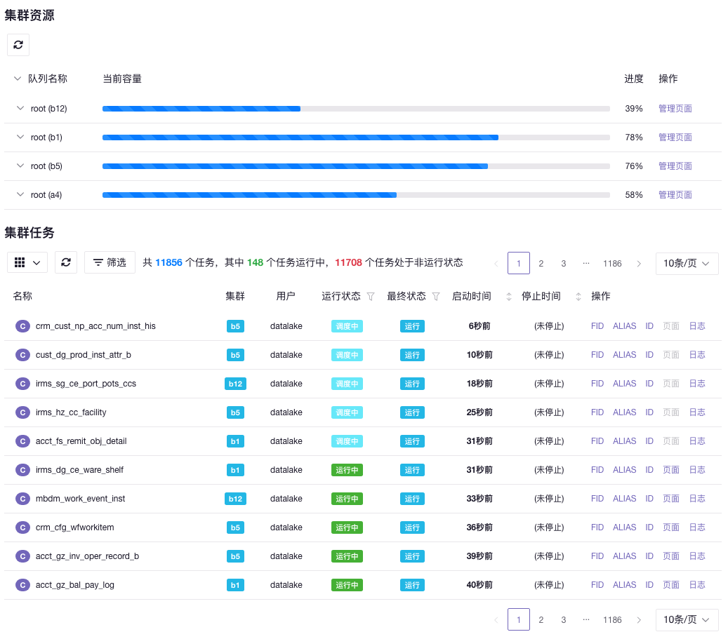Open 日志 for acct_gz_bal_pay_log task
The image size is (728, 639).
tap(696, 585)
